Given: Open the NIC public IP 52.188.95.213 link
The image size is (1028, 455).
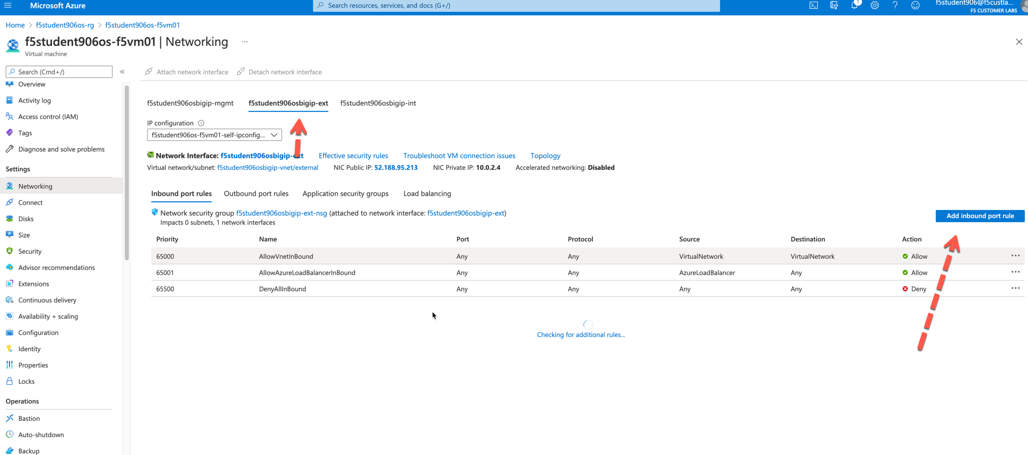Looking at the screenshot, I should (396, 168).
